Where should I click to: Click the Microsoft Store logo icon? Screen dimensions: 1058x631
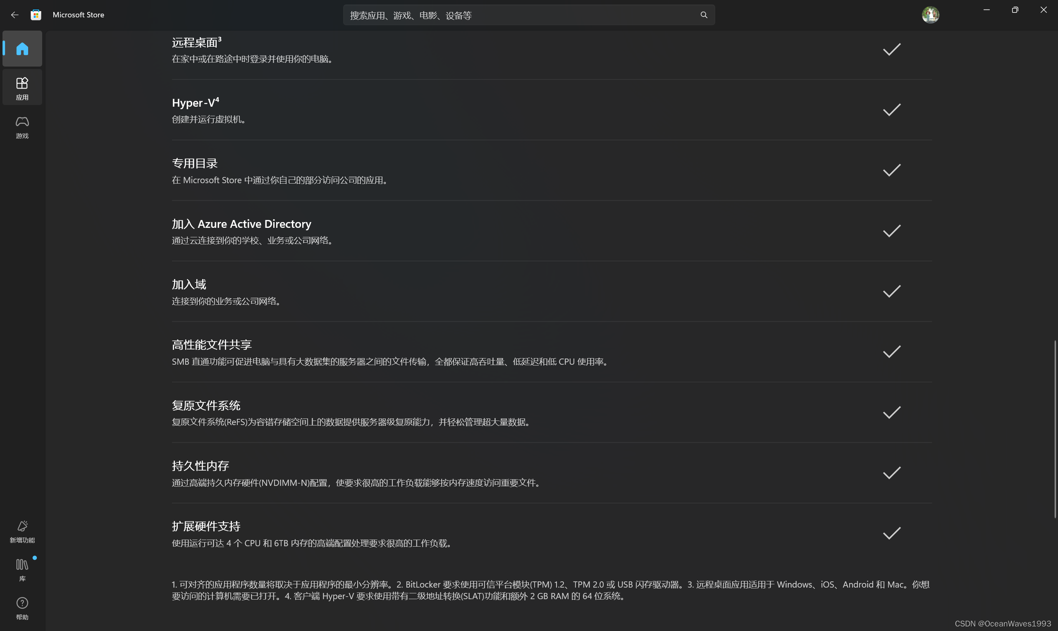point(36,15)
